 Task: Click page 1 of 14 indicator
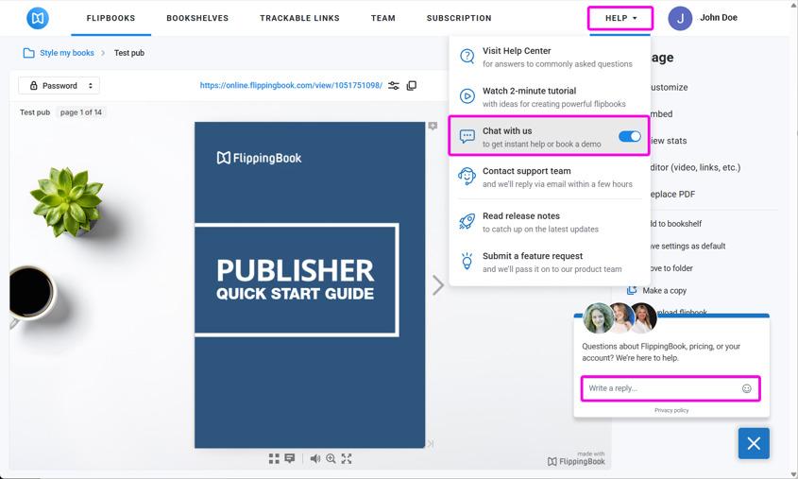[81, 112]
